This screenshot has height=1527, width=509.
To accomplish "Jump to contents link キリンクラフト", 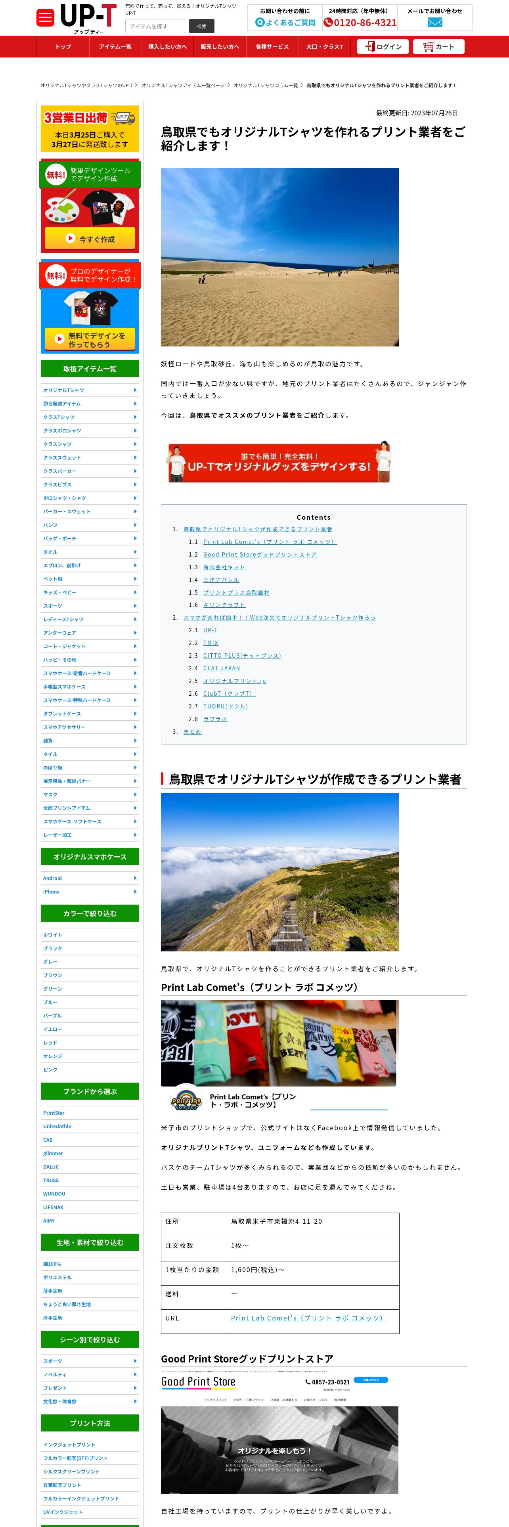I will click(x=224, y=605).
